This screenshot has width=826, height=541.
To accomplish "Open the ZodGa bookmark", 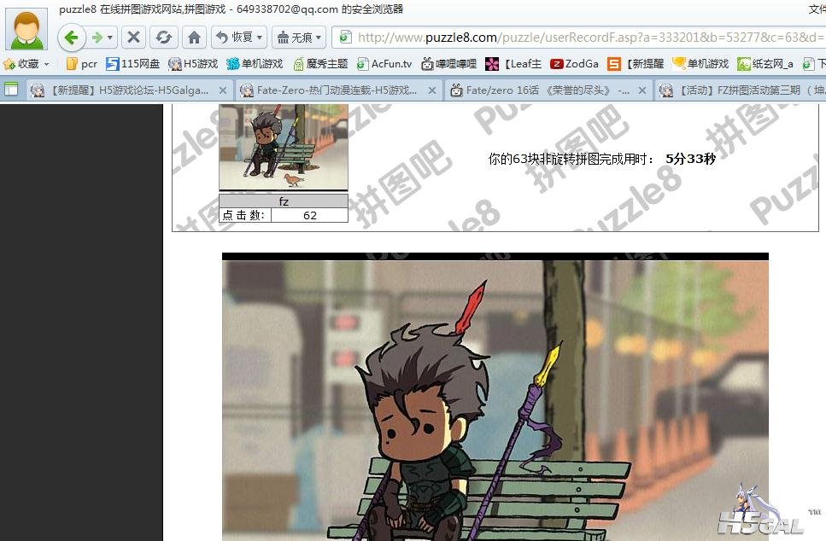I will pos(574,64).
